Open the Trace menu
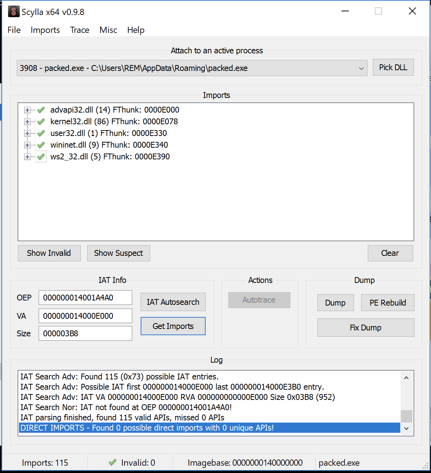 80,30
